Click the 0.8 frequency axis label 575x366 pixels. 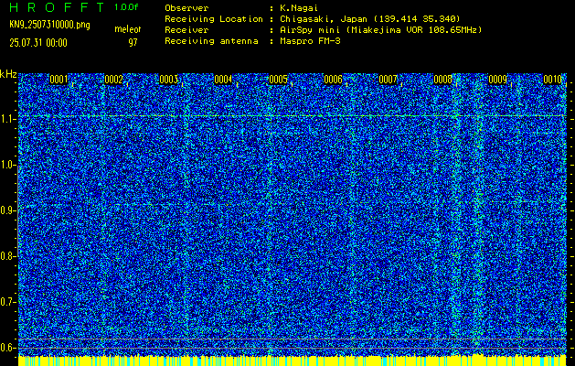[7, 256]
